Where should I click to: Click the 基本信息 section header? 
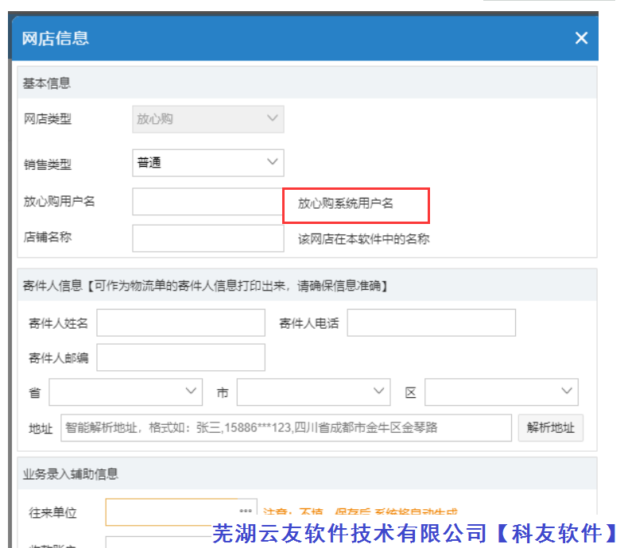point(47,83)
